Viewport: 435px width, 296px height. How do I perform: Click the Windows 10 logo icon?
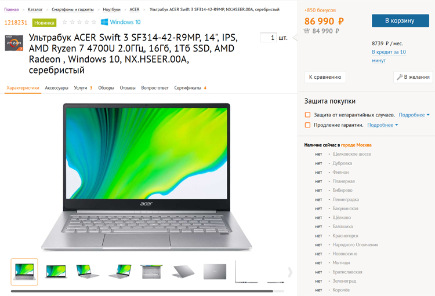point(104,22)
